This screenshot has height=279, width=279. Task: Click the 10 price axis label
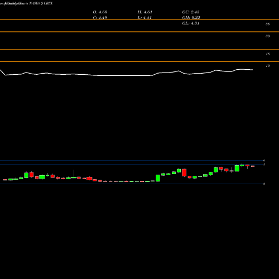[x=268, y=66]
